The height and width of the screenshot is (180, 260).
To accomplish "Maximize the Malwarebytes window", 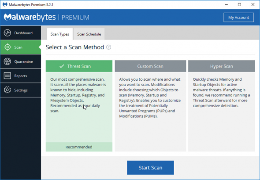I will tap(239, 4).
